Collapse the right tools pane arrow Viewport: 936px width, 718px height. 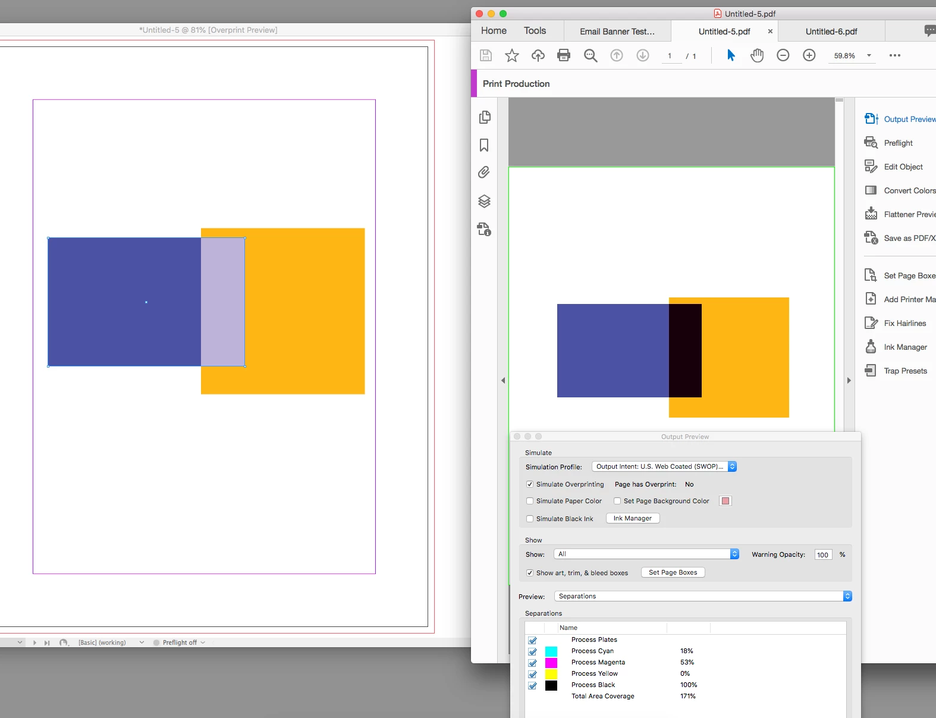pyautogui.click(x=849, y=380)
